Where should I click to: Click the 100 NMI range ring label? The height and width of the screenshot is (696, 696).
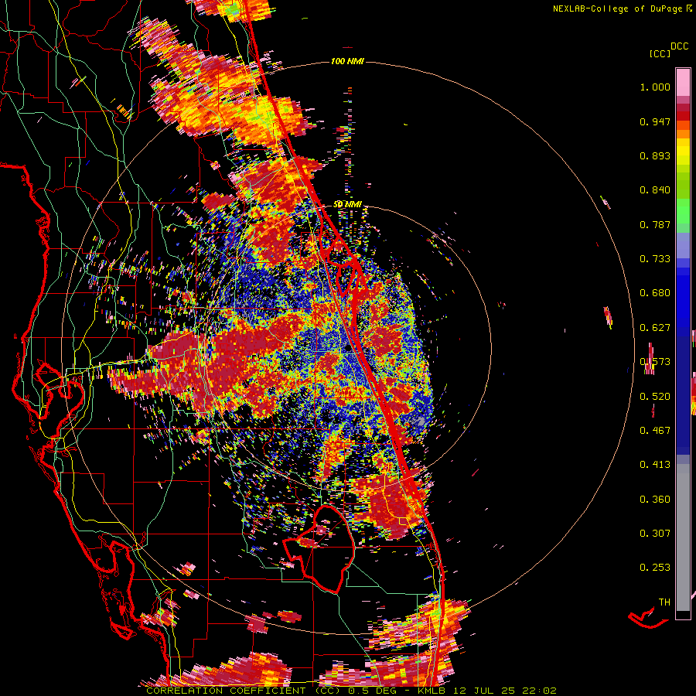point(347,61)
